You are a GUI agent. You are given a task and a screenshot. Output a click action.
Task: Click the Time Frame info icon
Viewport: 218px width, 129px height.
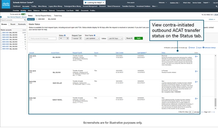[x=95, y=35]
